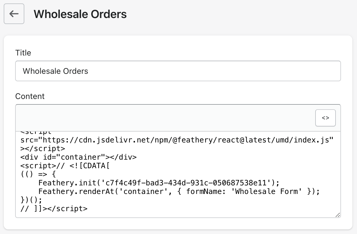Click the right angle bracket in the code icon
The image size is (357, 234).
327,118
